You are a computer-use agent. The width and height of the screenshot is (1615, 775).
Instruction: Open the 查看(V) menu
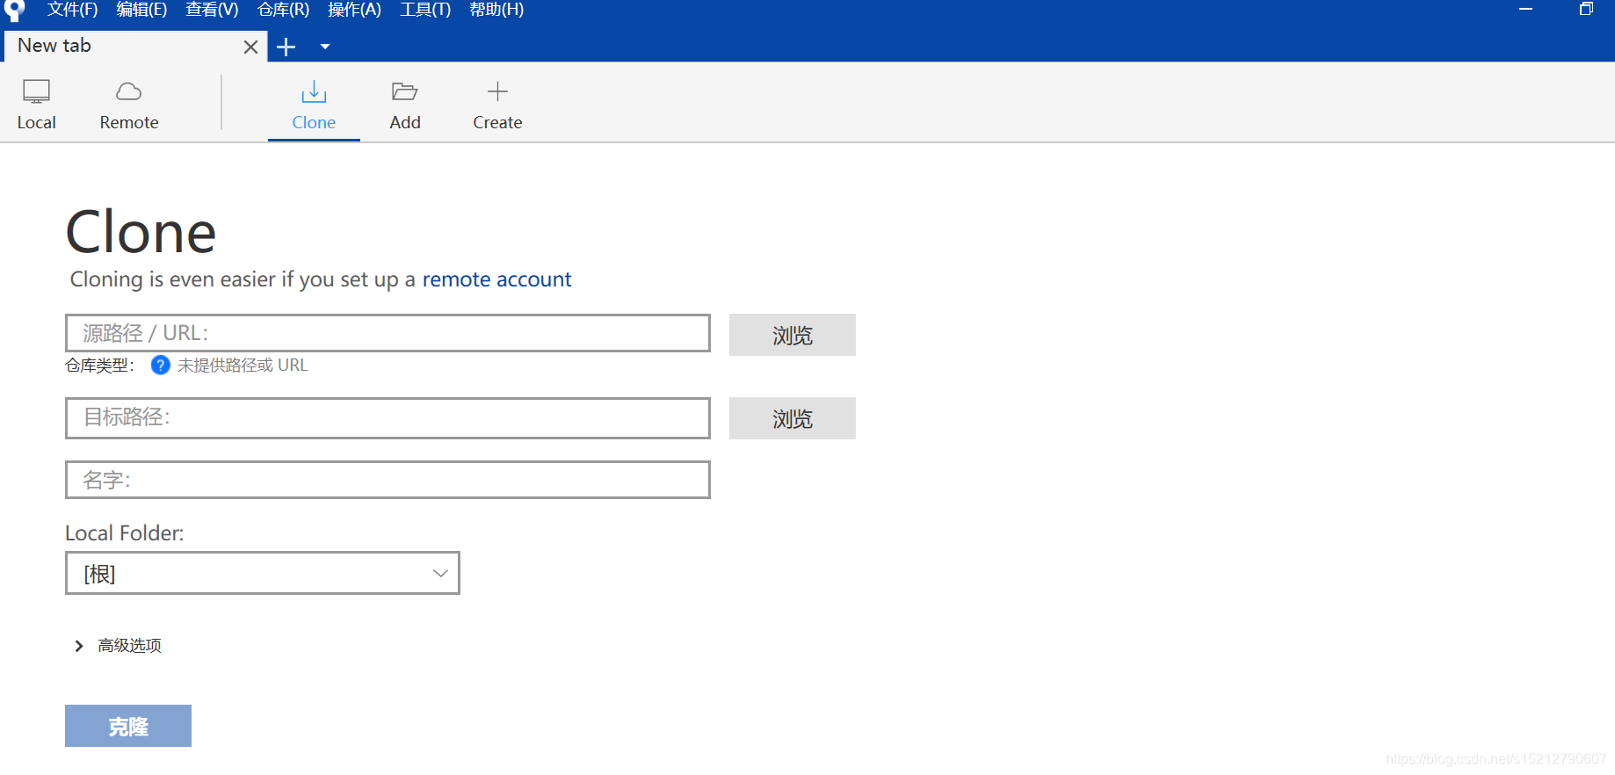[x=212, y=10]
